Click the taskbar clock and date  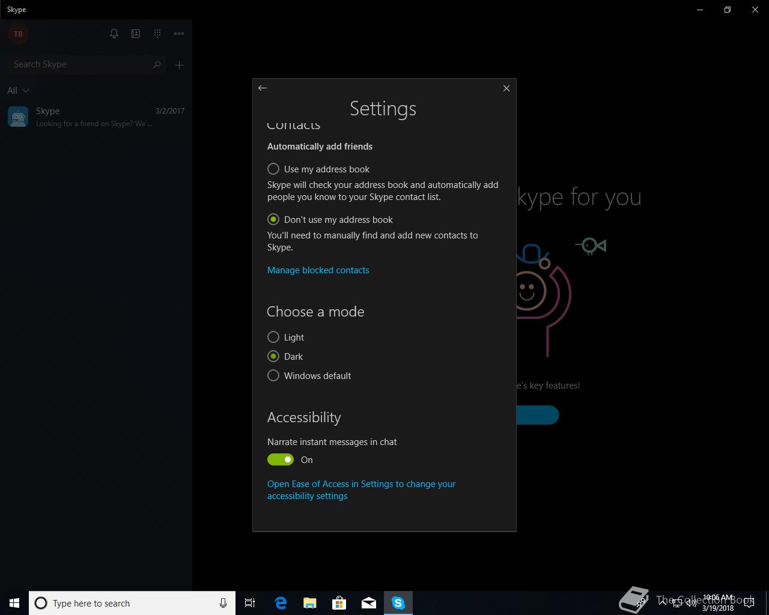718,603
